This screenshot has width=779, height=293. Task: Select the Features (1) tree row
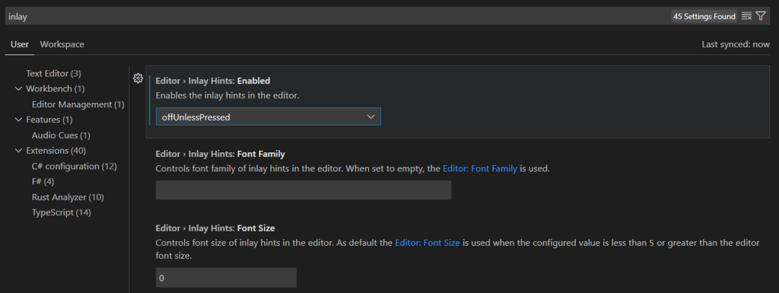[49, 120]
